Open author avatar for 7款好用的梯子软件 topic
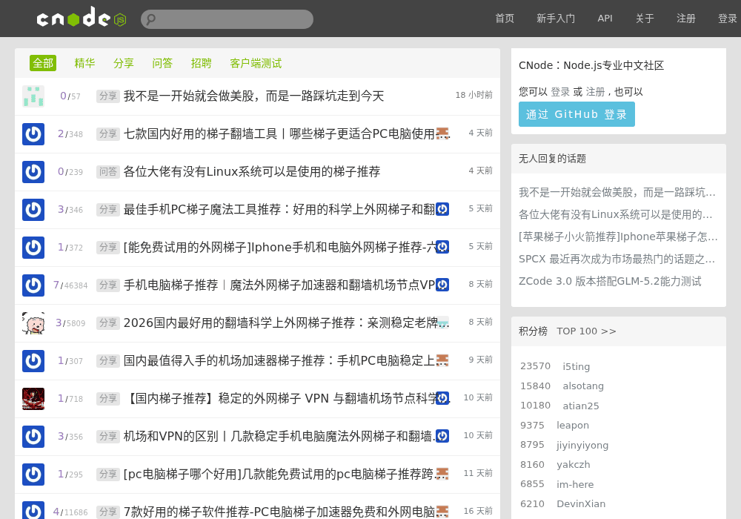Viewport: 741px width, 519px height. coord(33,510)
